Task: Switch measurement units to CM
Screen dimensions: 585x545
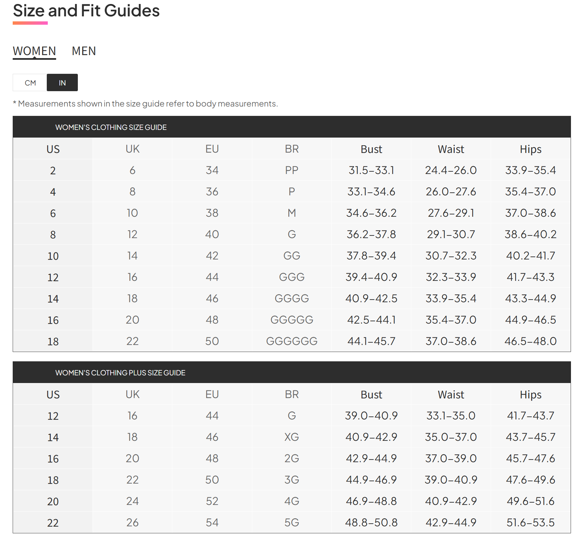Action: click(30, 83)
